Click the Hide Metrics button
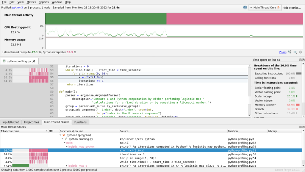The image size is (305, 172). click(x=292, y=8)
